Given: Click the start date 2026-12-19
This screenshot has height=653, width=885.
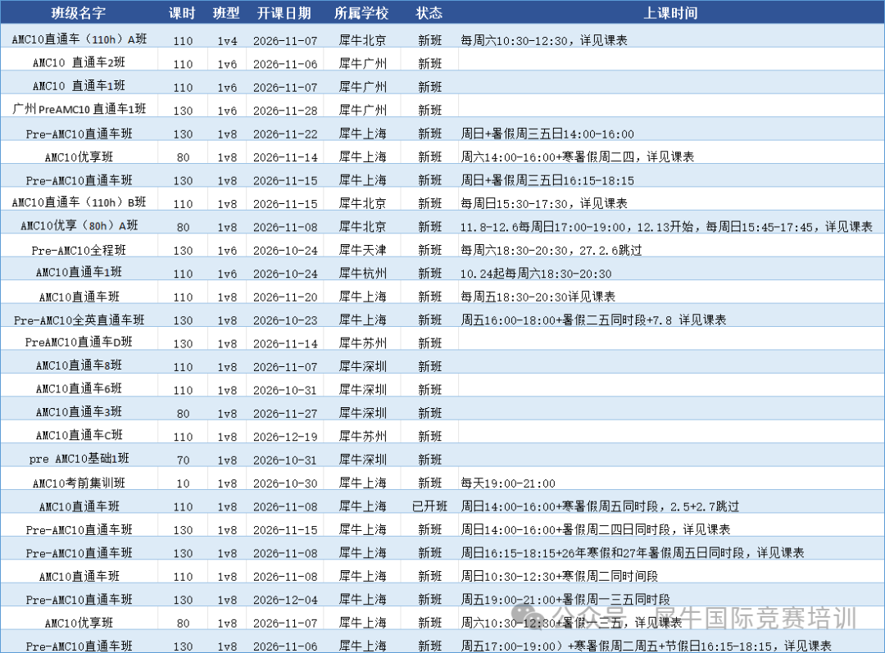Looking at the screenshot, I should coord(285,437).
